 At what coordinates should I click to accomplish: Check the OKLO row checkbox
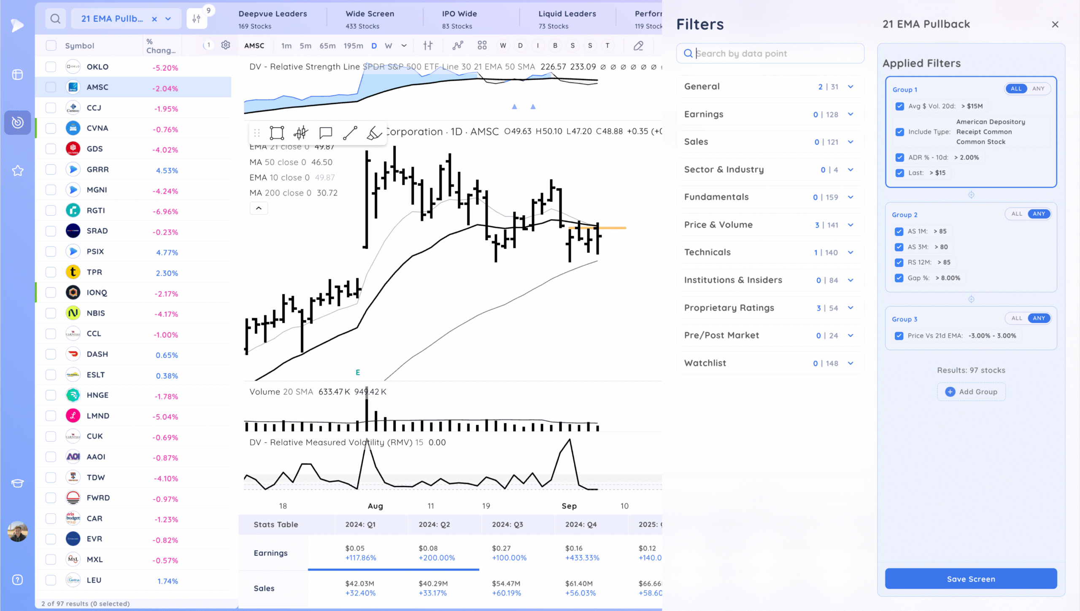[51, 67]
